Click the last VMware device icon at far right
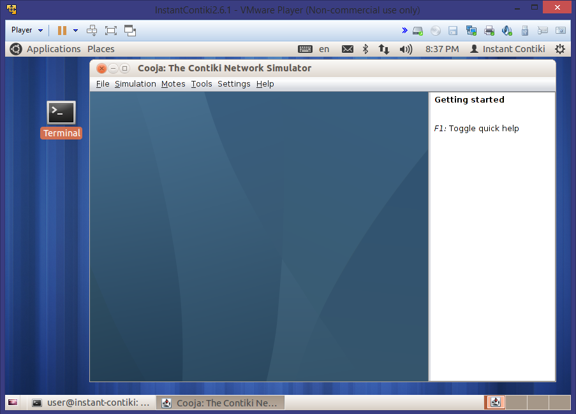This screenshot has width=576, height=414. click(x=561, y=31)
